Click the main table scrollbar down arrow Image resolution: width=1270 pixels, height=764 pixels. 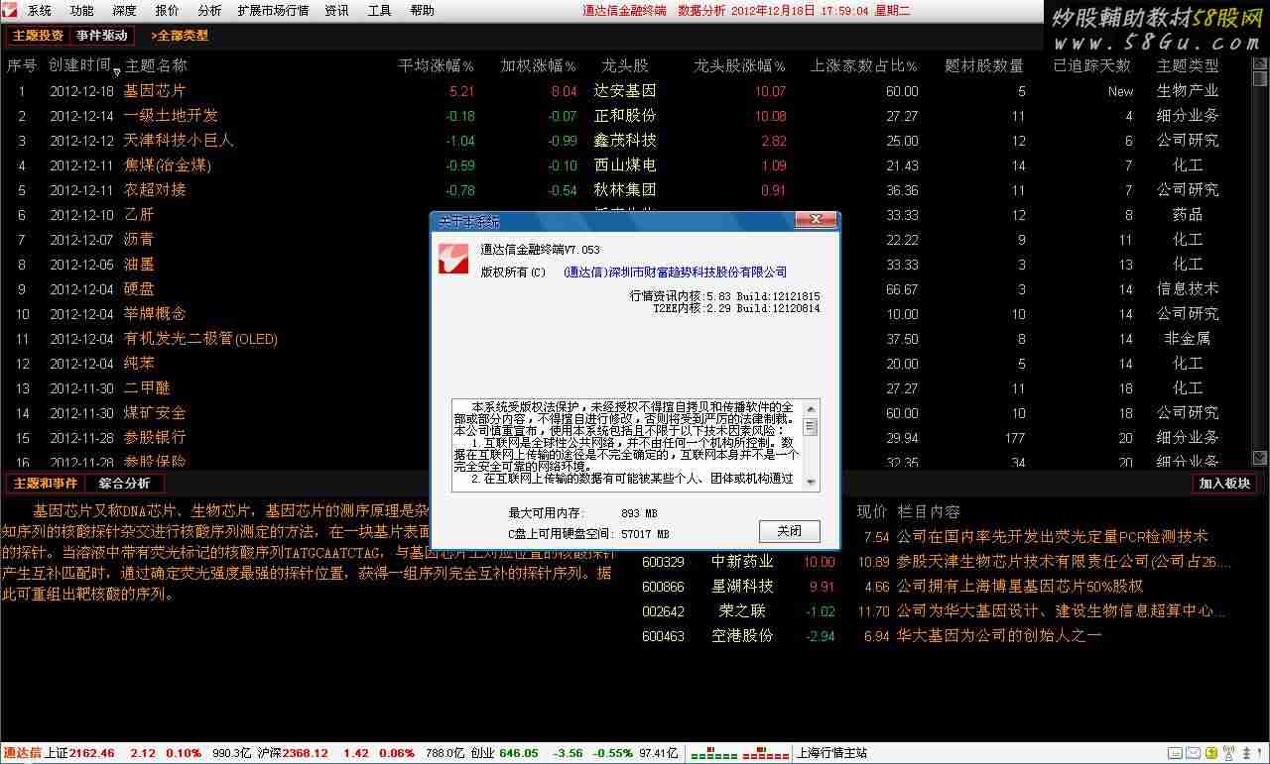(1260, 457)
